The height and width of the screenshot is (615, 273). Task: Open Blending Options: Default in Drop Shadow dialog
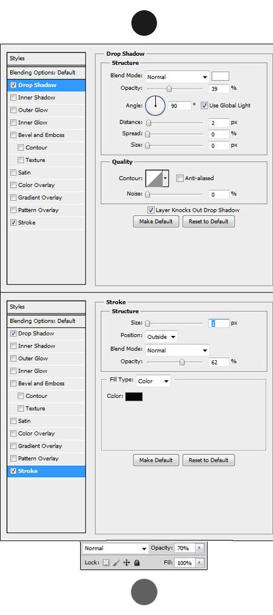tap(46, 73)
